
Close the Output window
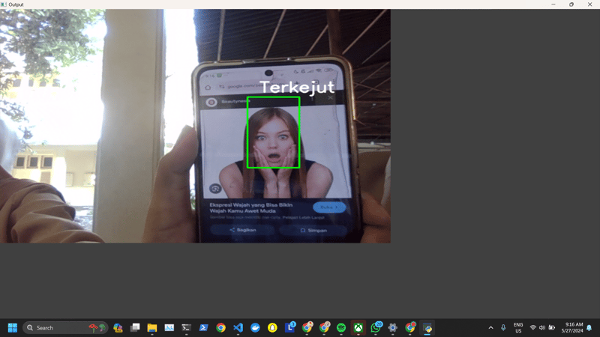589,4
